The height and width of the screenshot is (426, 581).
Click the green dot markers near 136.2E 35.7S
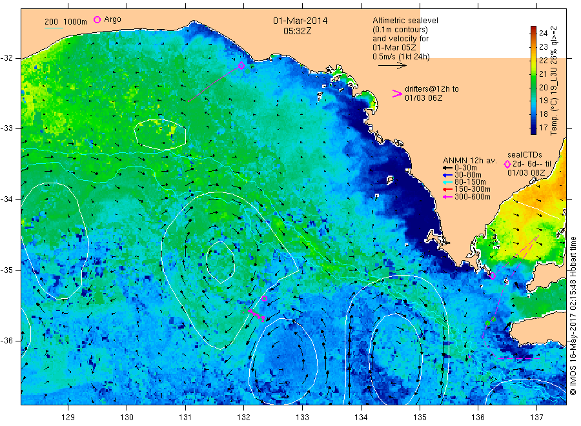(490, 321)
